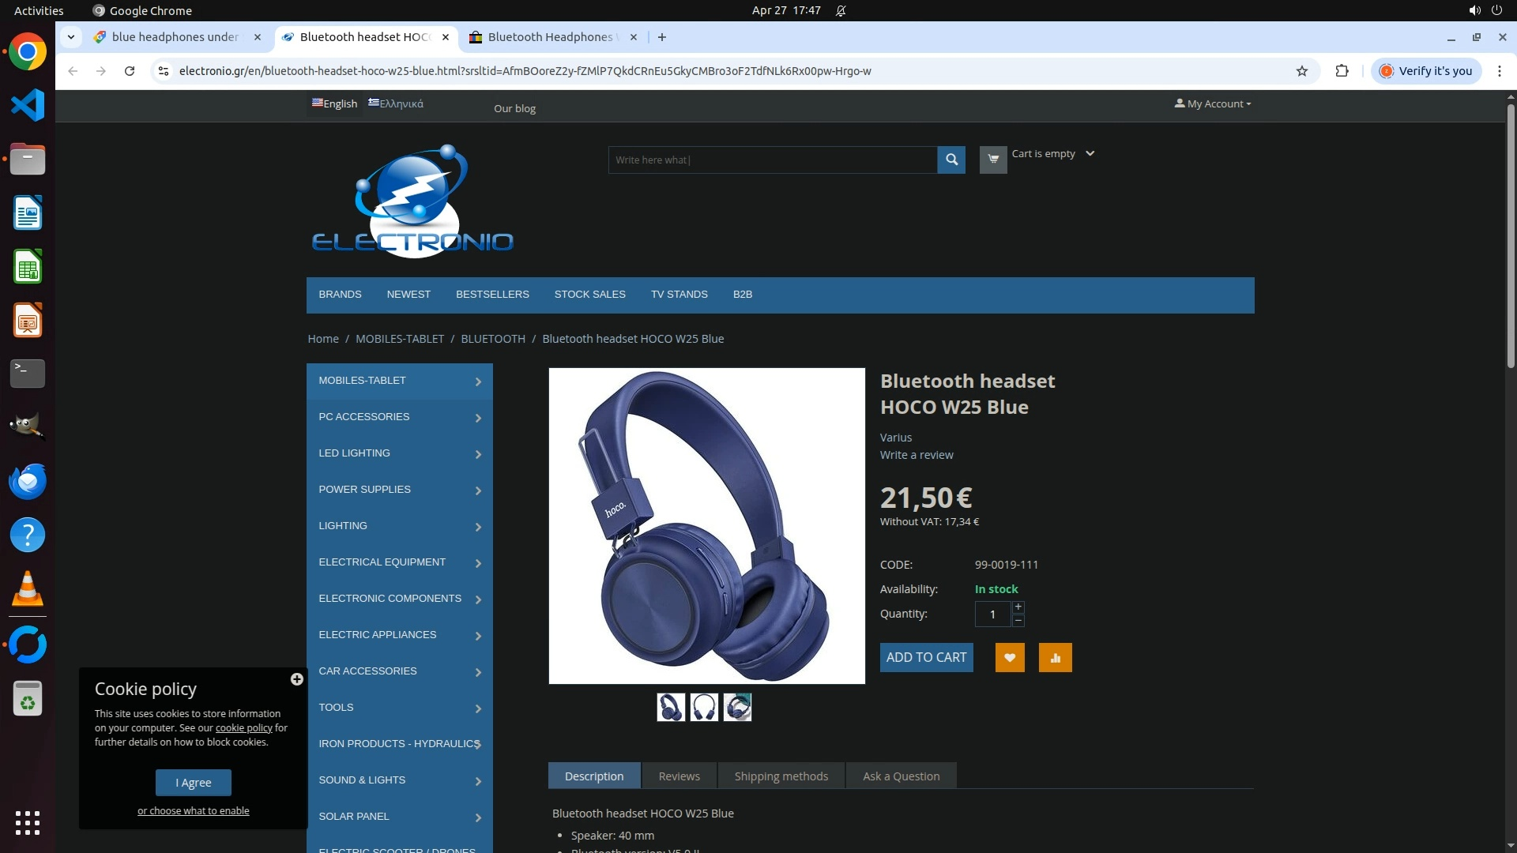Click the ADD TO CART button
The height and width of the screenshot is (853, 1517).
[x=926, y=658]
